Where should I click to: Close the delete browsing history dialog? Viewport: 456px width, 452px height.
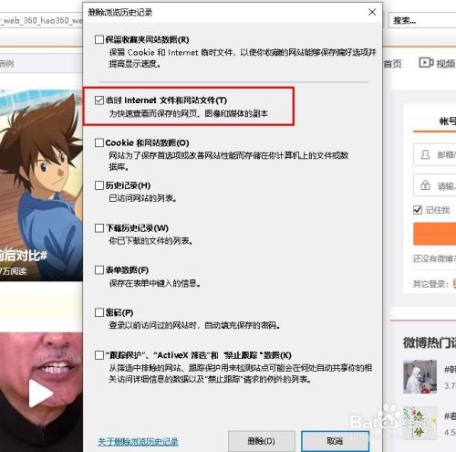pyautogui.click(x=372, y=12)
